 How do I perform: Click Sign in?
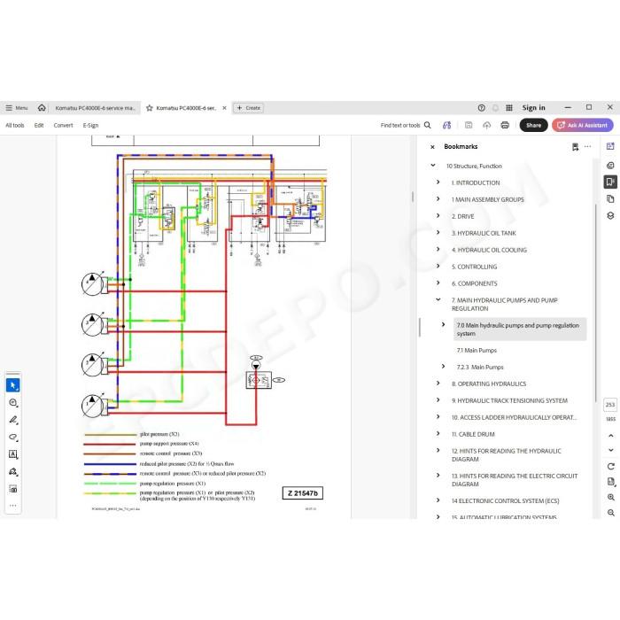click(x=533, y=107)
